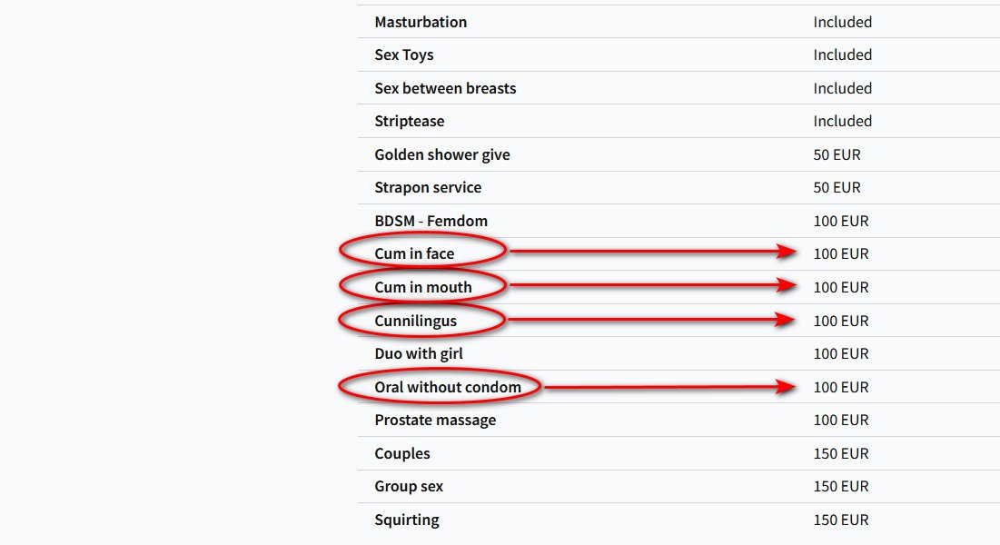The height and width of the screenshot is (545, 1000).
Task: Select the Group sex row label
Action: click(x=409, y=486)
